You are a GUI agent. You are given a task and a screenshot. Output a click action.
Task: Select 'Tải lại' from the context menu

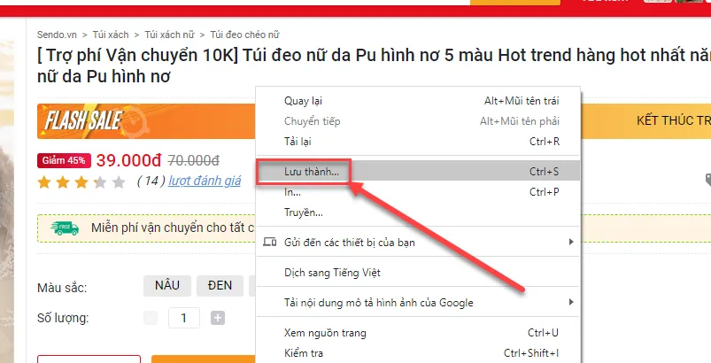click(x=418, y=142)
